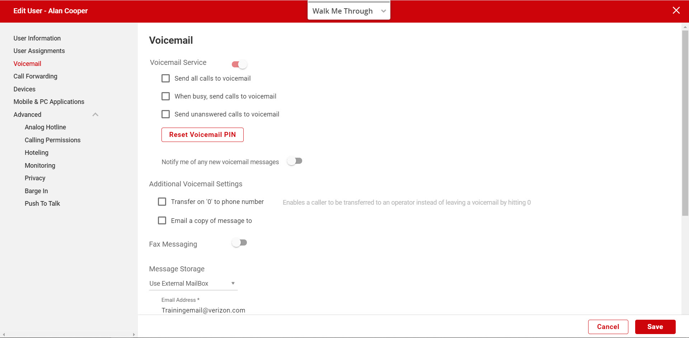Viewport: 689px width, 338px height.
Task: Click the Save button
Action: coord(655,327)
